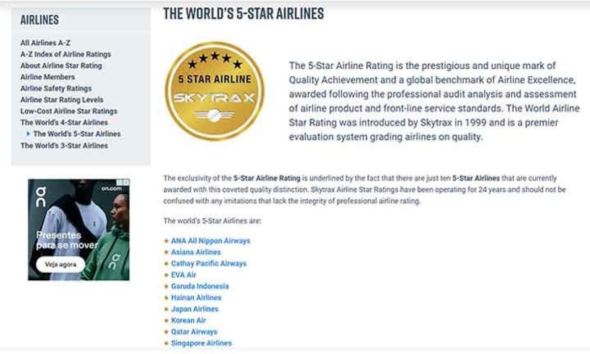Follow the EVA Air link
The width and height of the screenshot is (590, 354).
coord(183,275)
